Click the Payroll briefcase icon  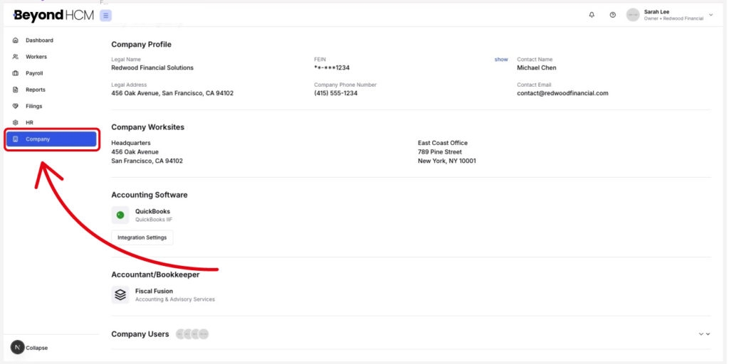(16, 73)
